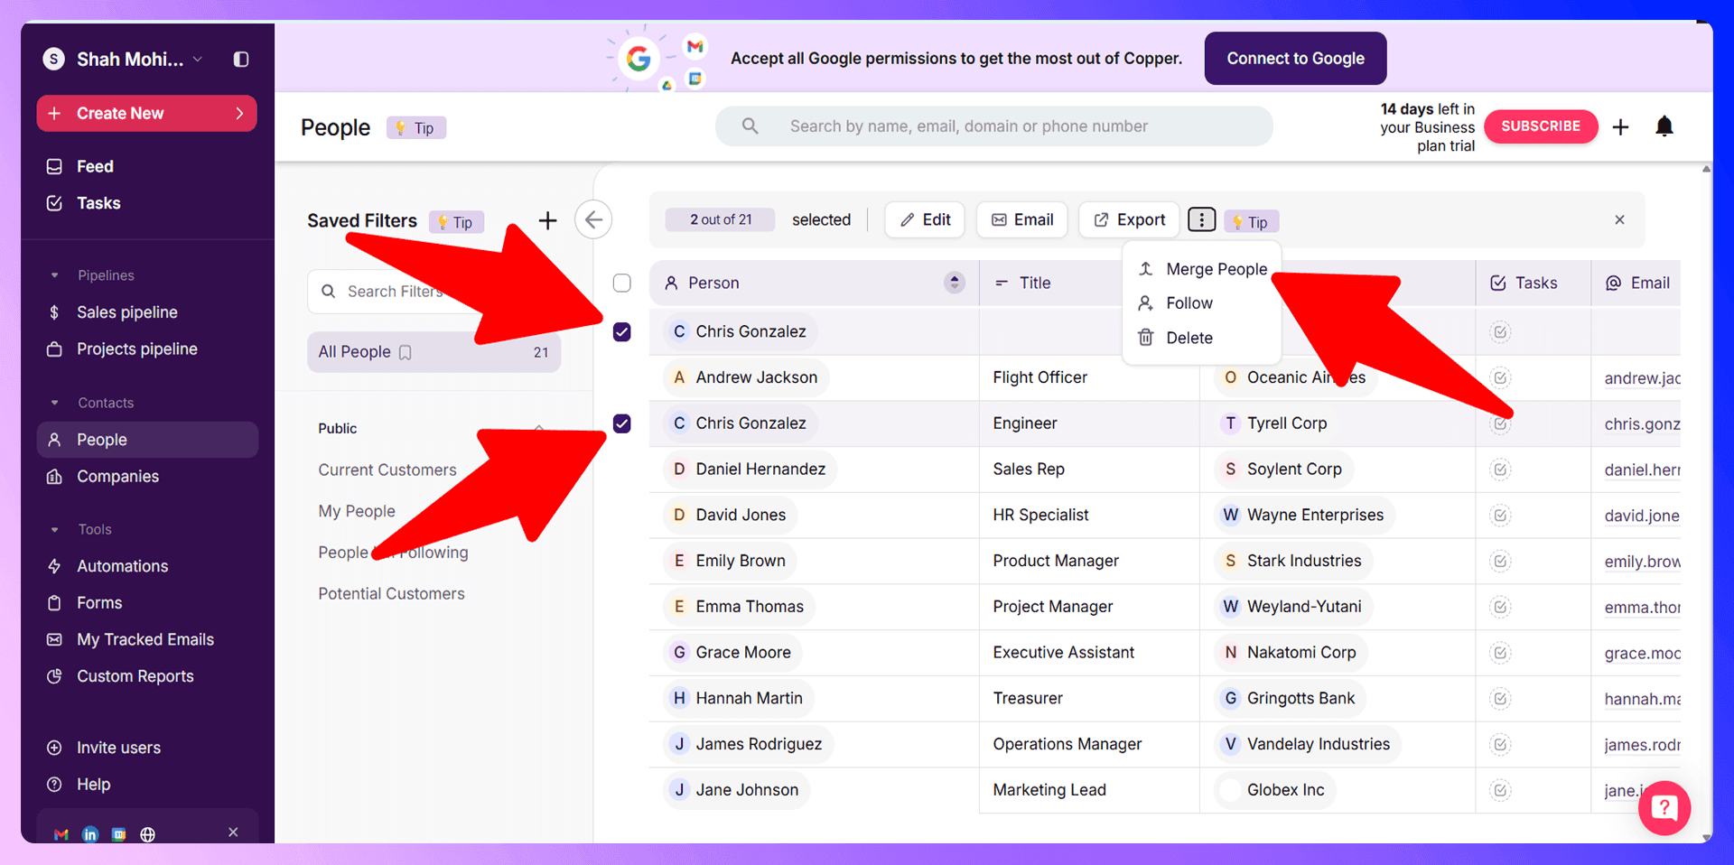Expand the Create New arrow
The image size is (1734, 865).
239,114
